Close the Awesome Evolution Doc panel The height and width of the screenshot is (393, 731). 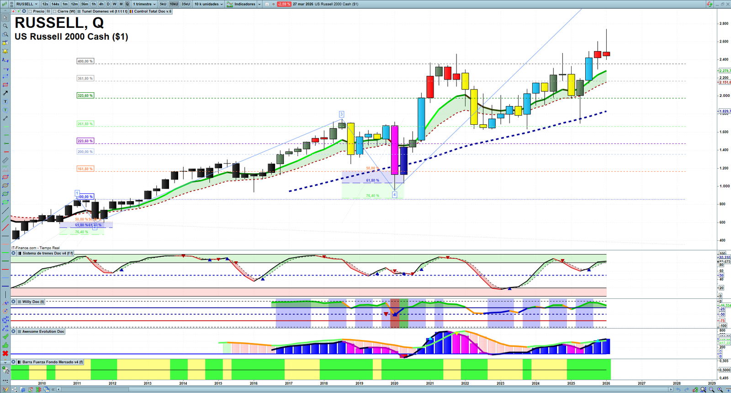pos(13,331)
